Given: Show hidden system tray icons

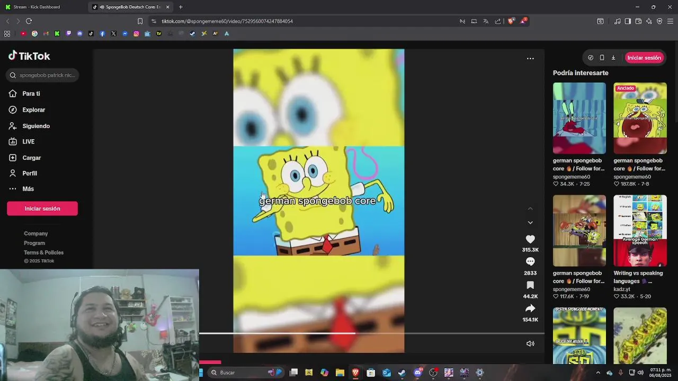Looking at the screenshot, I should 598,373.
